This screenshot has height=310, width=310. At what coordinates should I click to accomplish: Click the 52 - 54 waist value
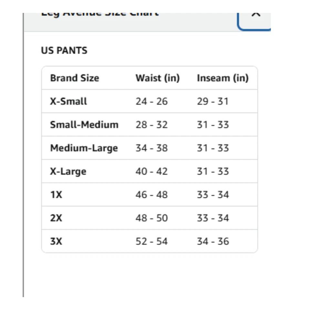151,242
